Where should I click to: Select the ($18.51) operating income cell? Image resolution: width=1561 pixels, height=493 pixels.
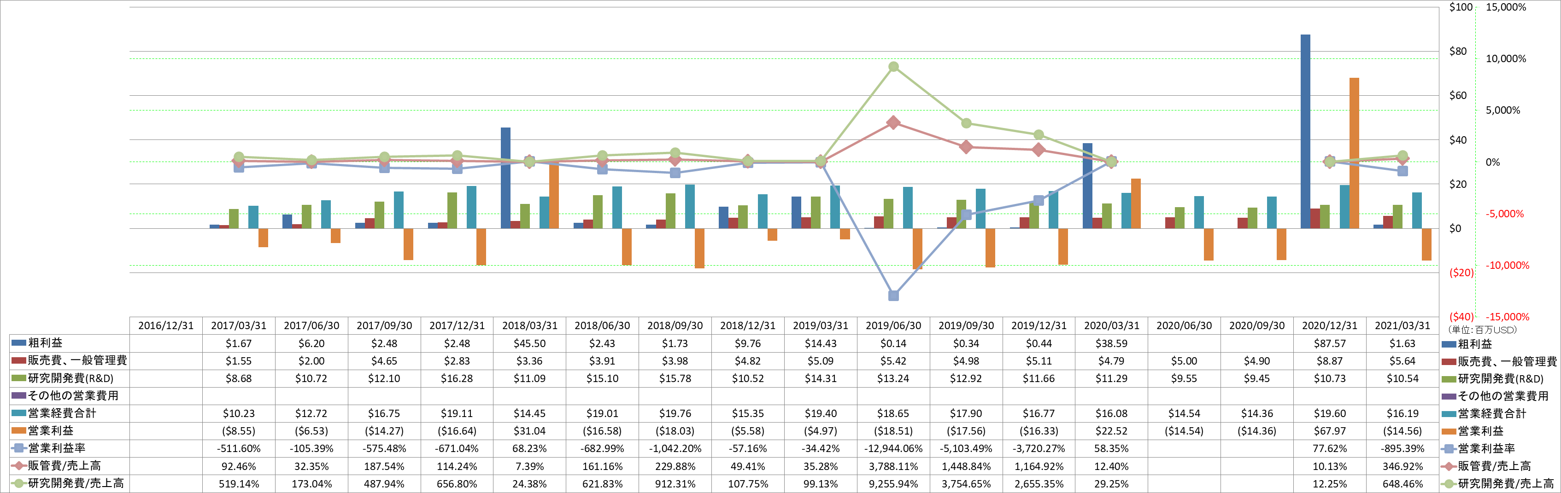(x=893, y=430)
